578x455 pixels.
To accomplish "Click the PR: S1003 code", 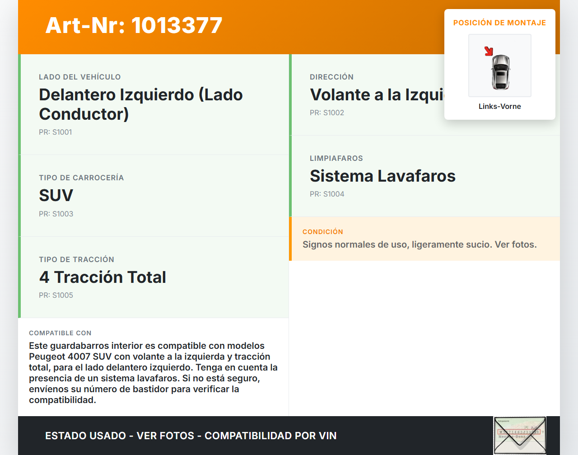I will point(56,214).
